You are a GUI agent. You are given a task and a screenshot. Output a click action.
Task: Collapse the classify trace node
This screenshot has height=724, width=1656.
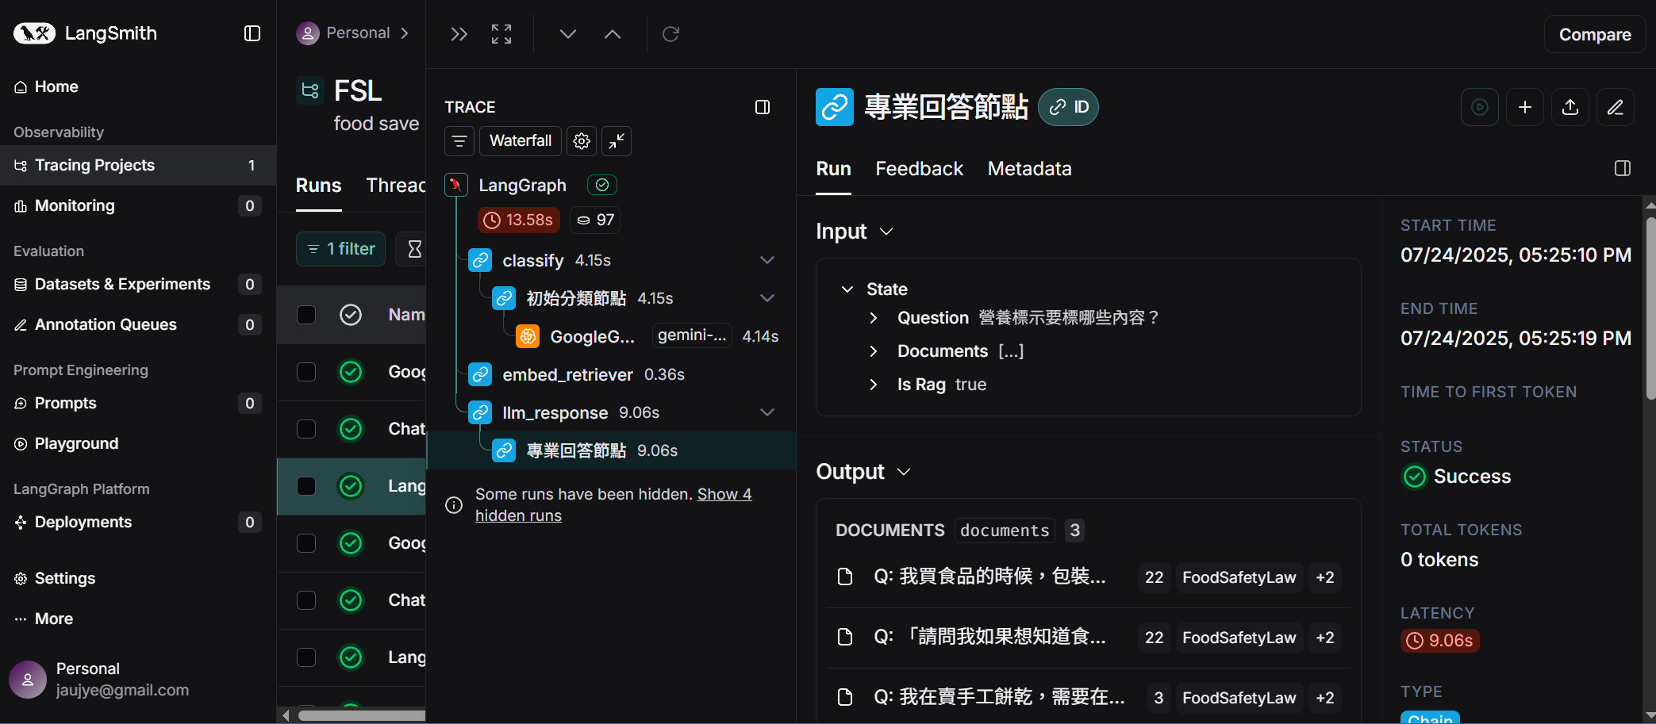click(x=767, y=260)
